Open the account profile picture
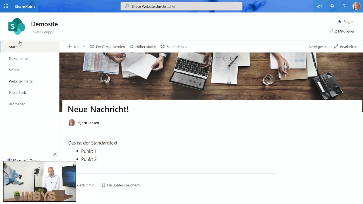Image resolution: width=363 pixels, height=204 pixels. pos(356,6)
